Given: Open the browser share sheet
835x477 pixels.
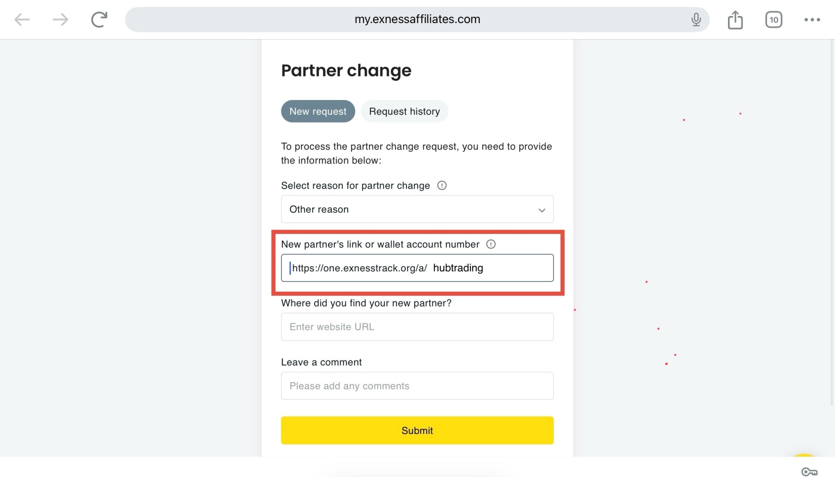Looking at the screenshot, I should (735, 20).
